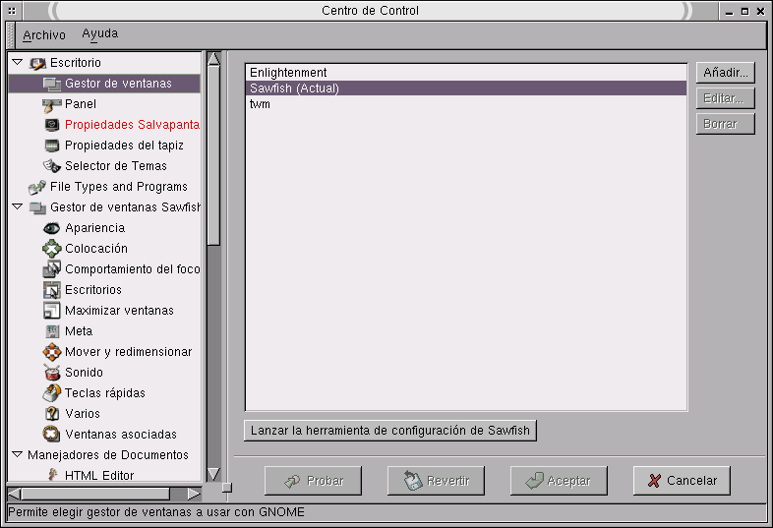Click the pane divider handle
Image resolution: width=773 pixels, height=528 pixels.
click(x=227, y=488)
